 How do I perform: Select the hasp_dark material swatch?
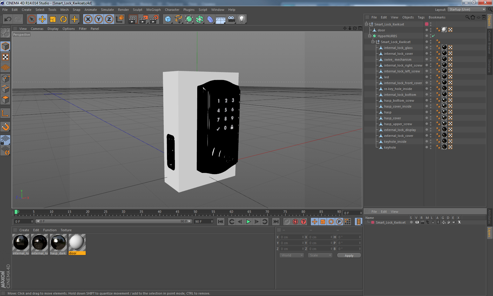[58, 244]
